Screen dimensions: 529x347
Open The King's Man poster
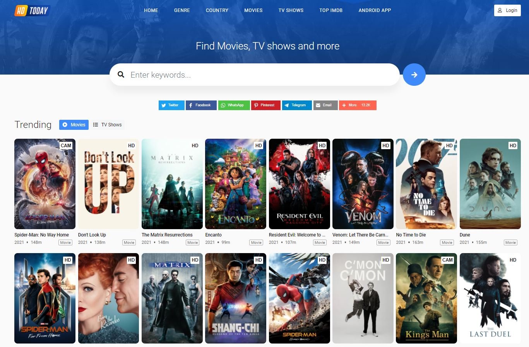click(426, 298)
